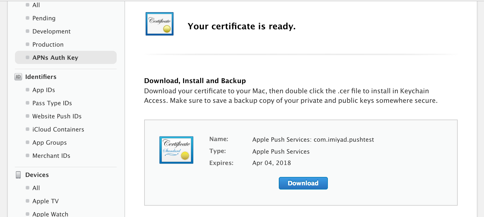This screenshot has height=217, width=484.
Task: Show Pending certificates
Action: click(x=44, y=18)
